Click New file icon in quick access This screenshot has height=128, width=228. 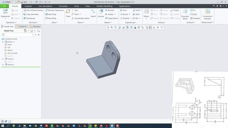click(x=15, y=2)
